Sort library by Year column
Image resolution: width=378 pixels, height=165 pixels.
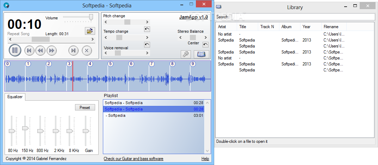point(311,27)
